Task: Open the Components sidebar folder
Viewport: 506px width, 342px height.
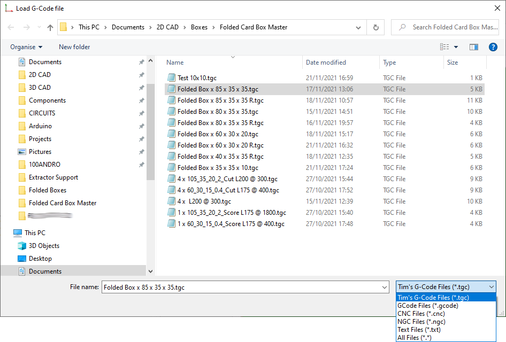Action: coord(47,100)
